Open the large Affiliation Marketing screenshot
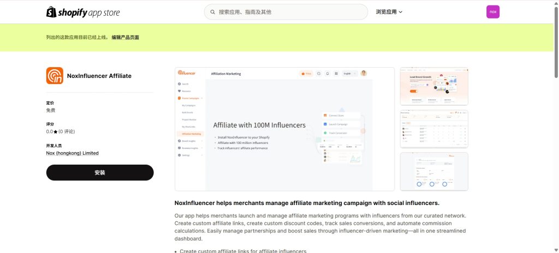 point(284,129)
